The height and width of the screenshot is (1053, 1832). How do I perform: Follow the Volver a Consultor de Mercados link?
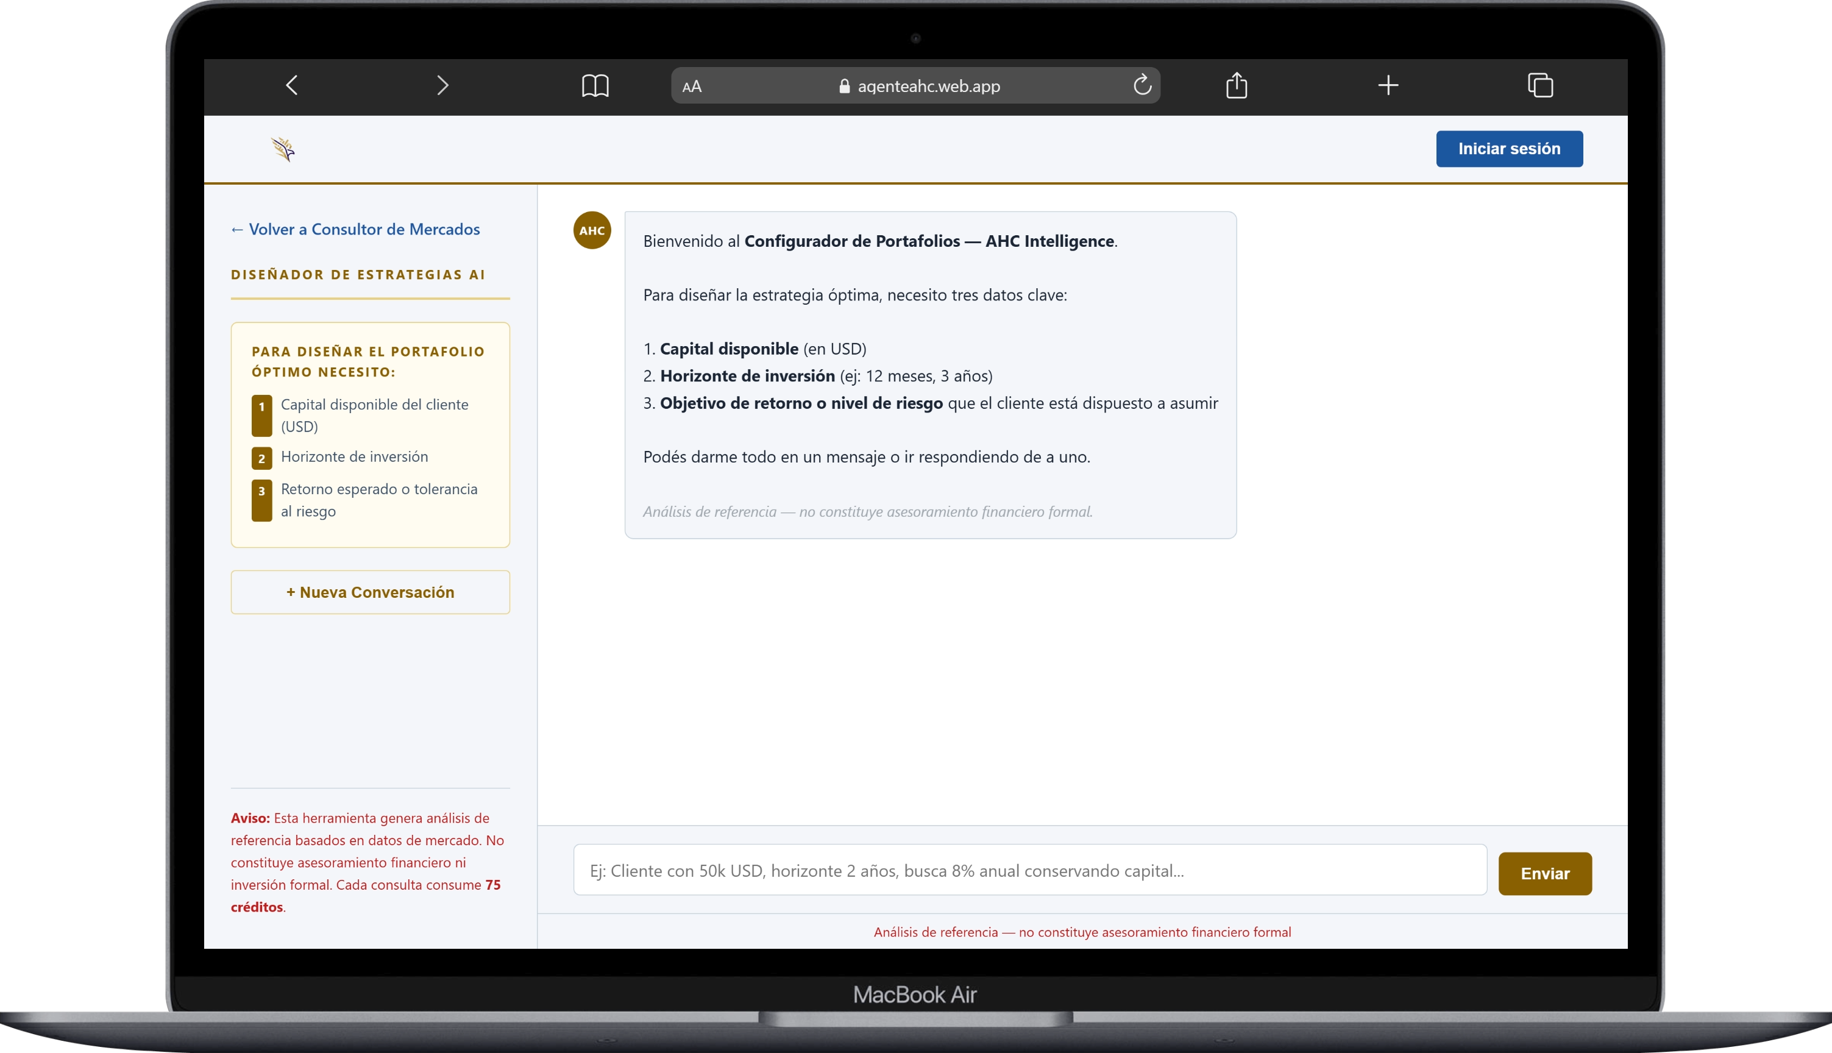pos(355,229)
